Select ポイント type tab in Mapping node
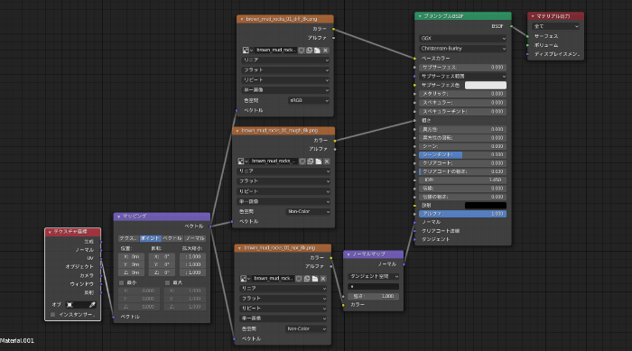The height and width of the screenshot is (351, 632). click(151, 238)
